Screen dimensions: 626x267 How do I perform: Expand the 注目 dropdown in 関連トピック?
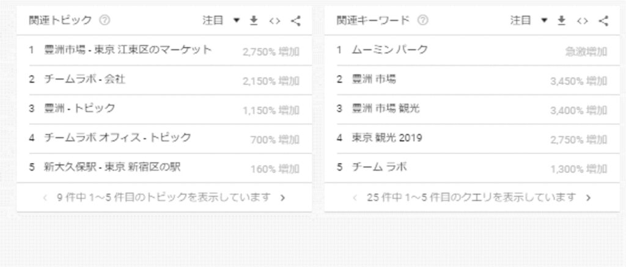[x=221, y=21]
